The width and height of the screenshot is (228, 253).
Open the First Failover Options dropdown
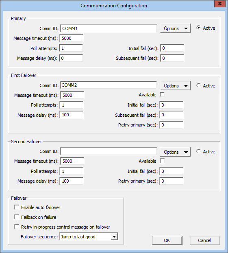tap(175, 86)
